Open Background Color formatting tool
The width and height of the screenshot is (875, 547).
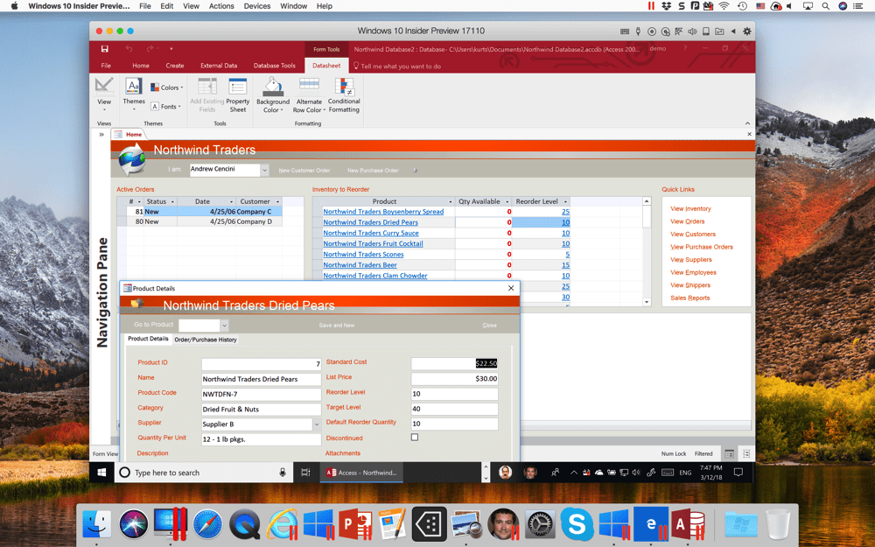(273, 93)
